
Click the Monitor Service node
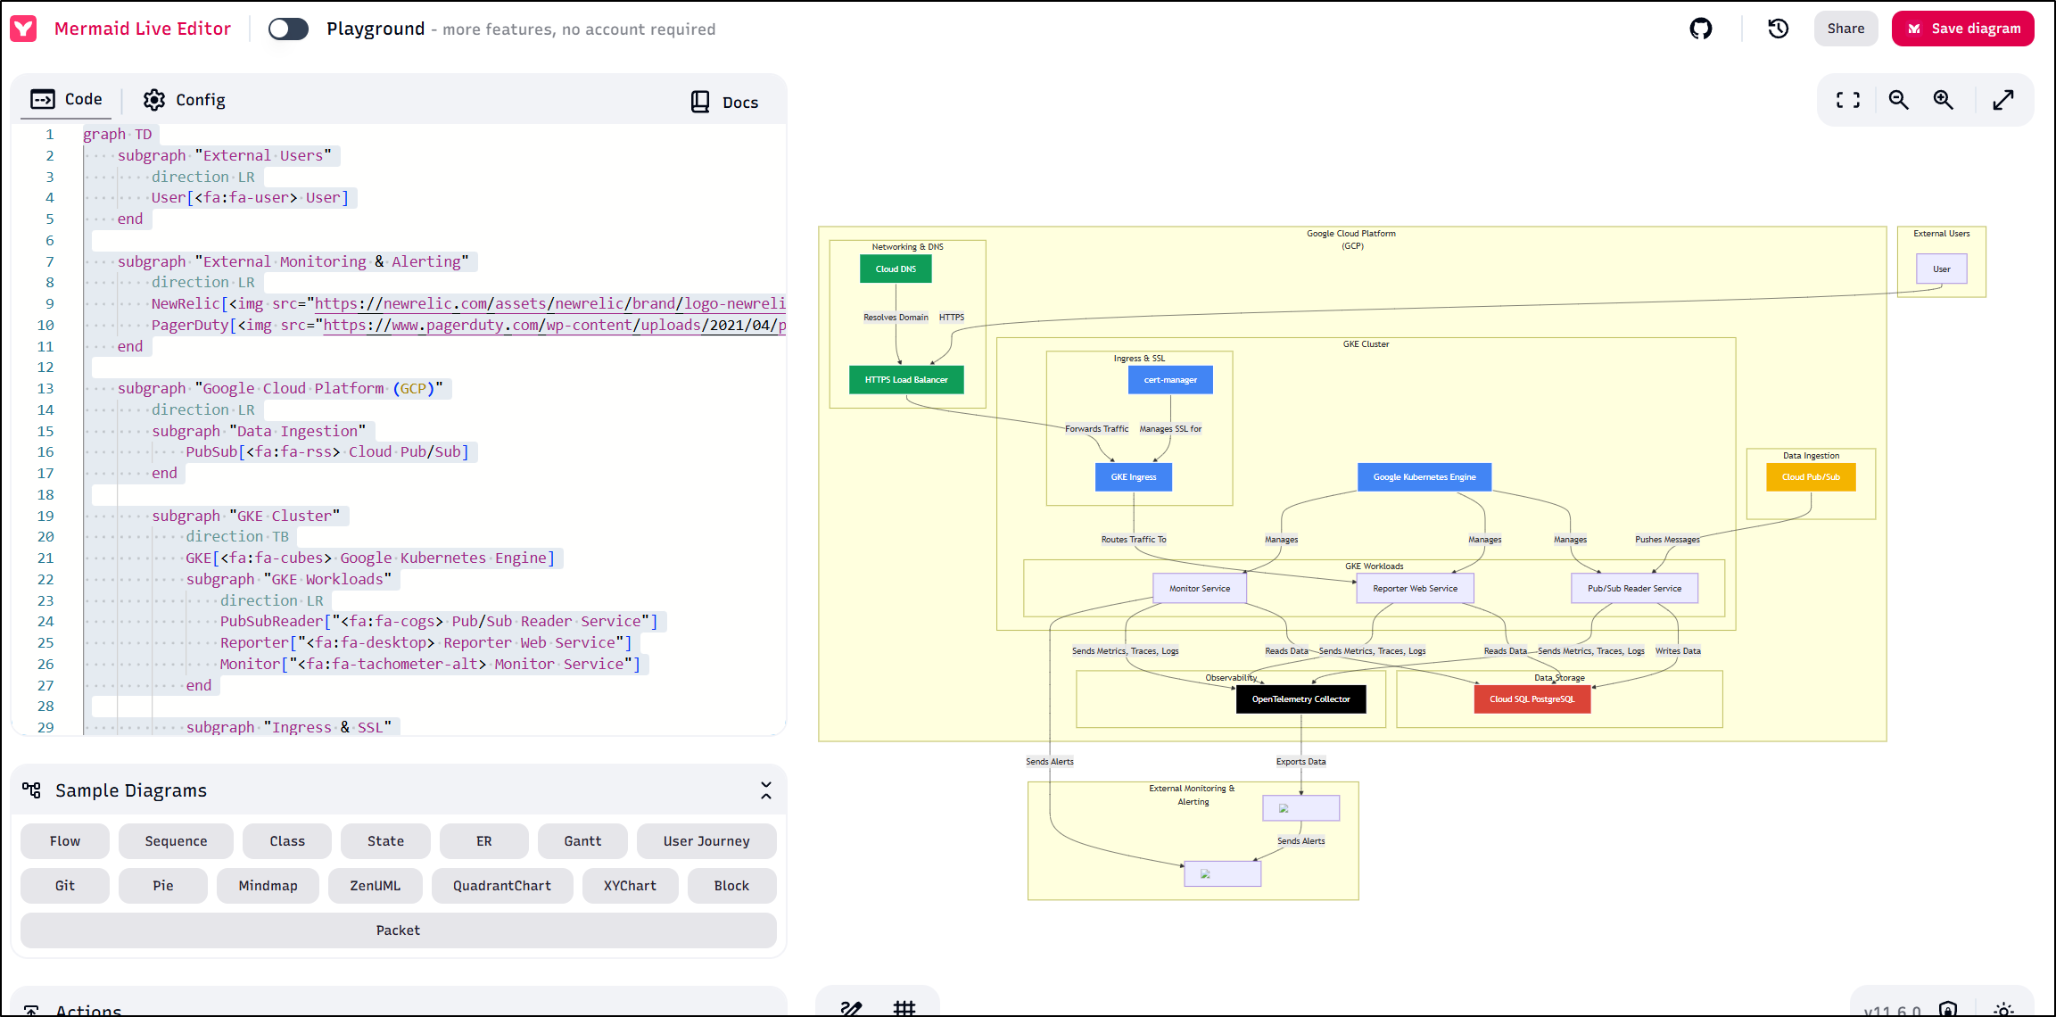[1200, 589]
